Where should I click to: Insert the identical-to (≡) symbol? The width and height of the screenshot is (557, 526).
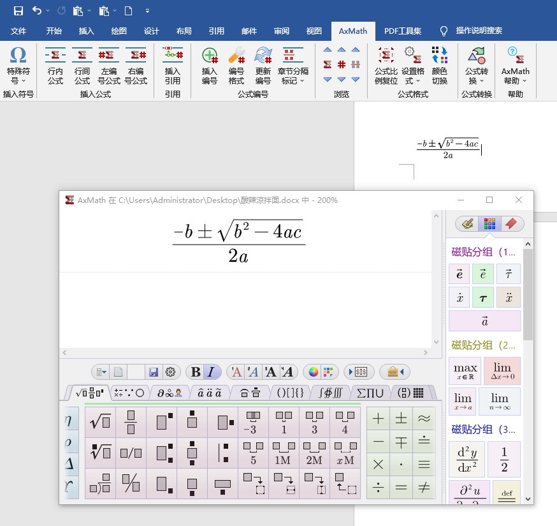pos(424,465)
